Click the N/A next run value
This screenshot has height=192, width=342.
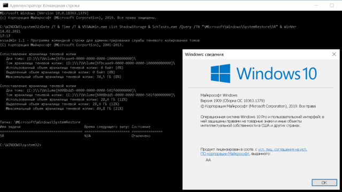[x=88, y=136]
